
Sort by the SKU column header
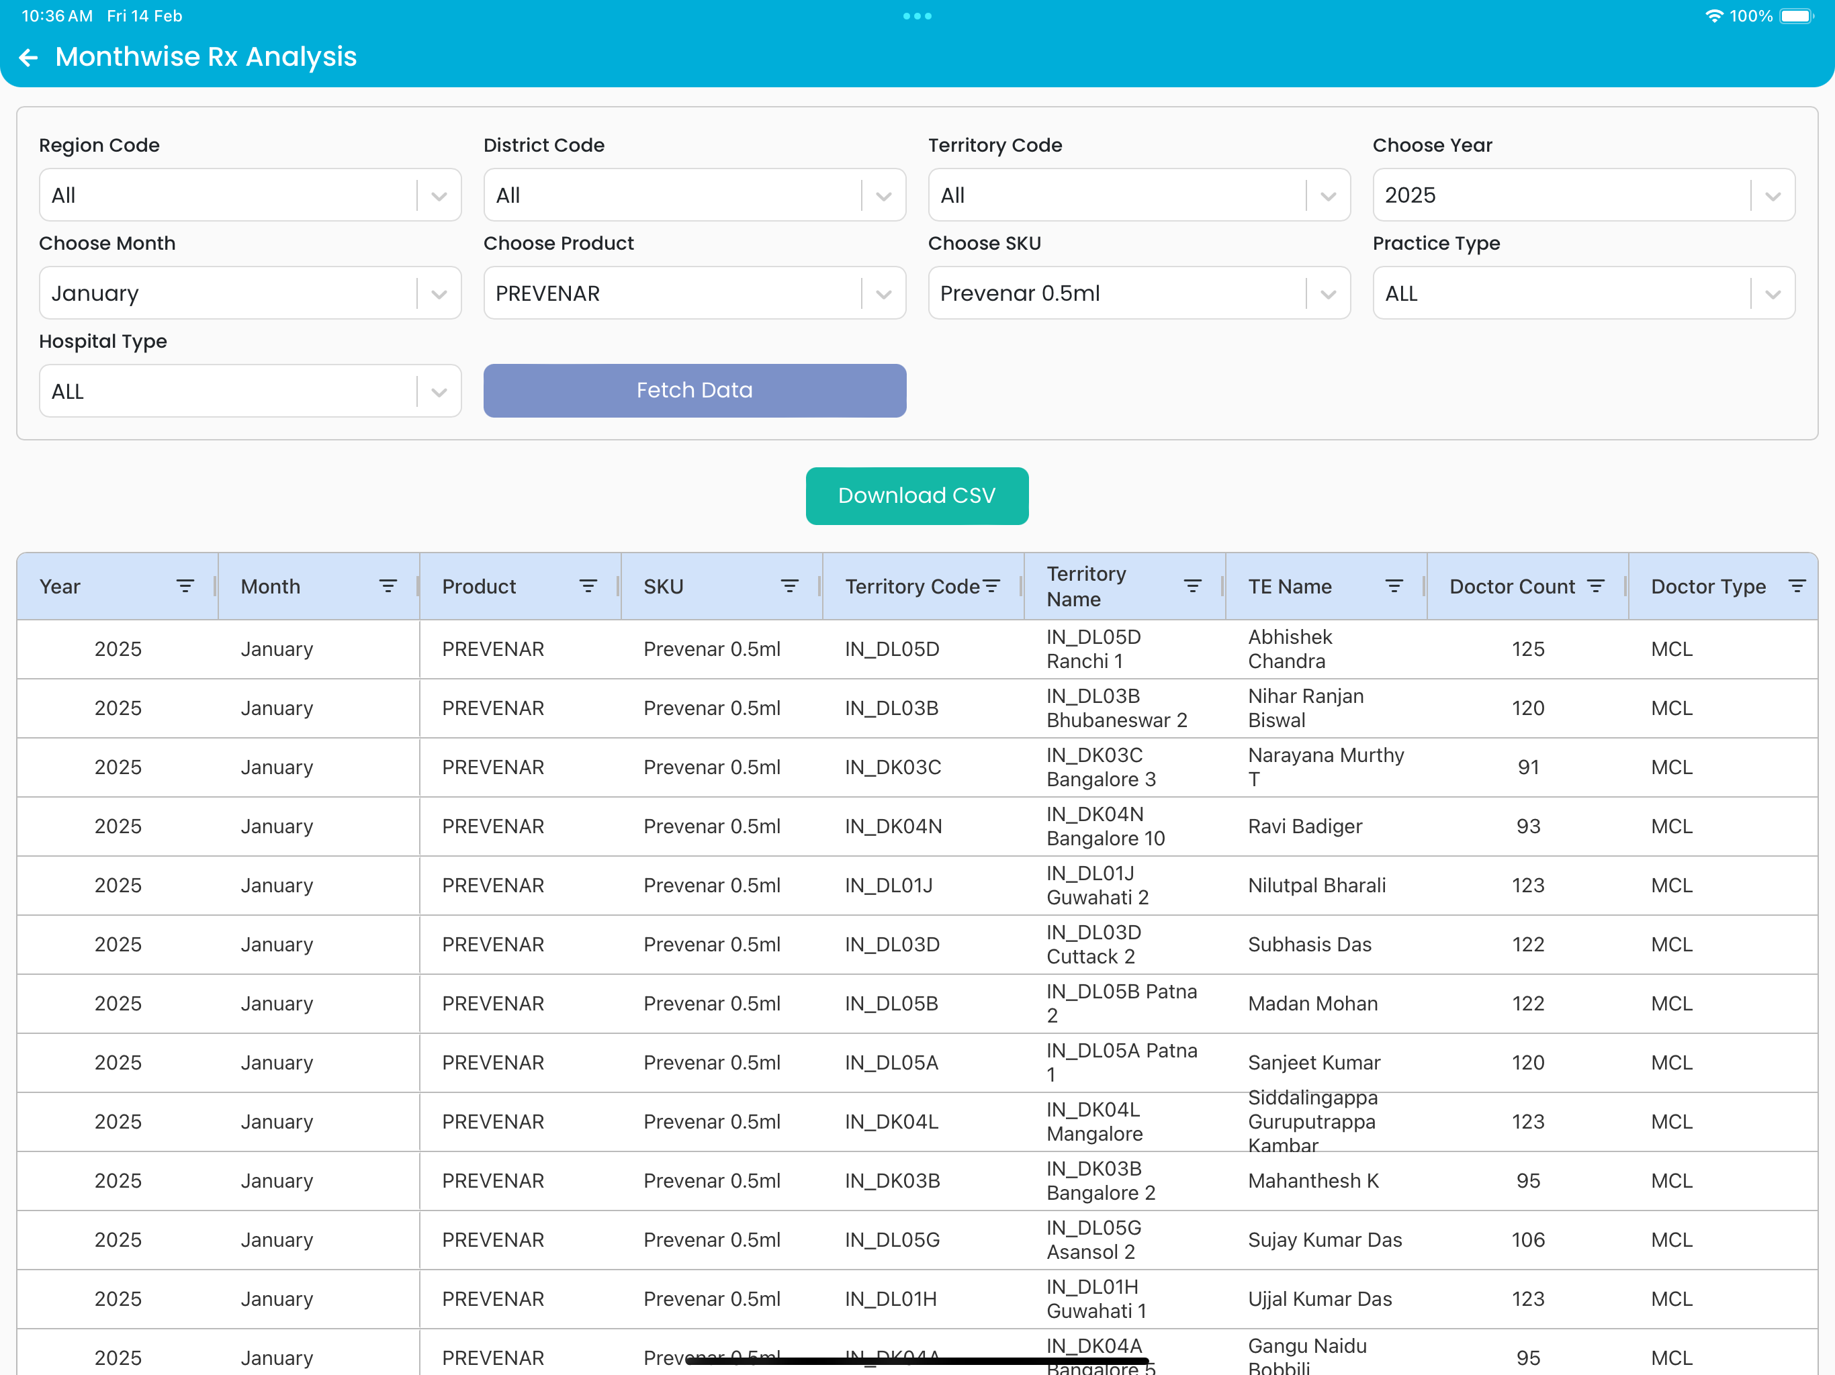pos(664,586)
